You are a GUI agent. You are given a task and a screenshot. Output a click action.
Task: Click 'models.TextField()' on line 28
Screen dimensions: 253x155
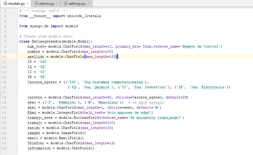75,148
